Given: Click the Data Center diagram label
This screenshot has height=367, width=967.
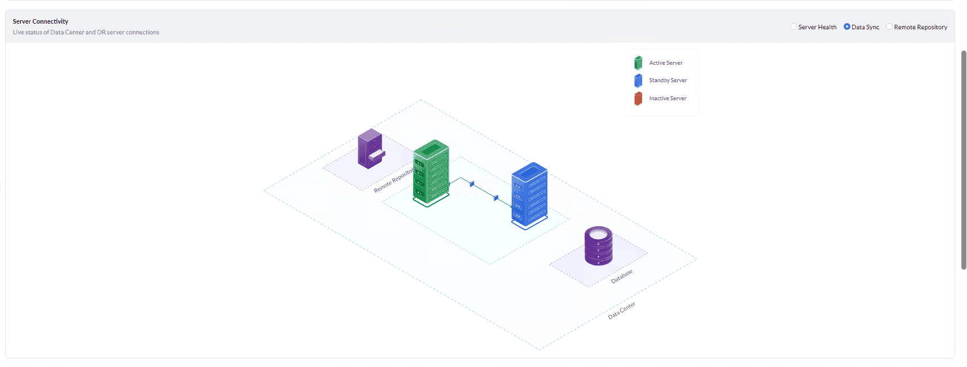Looking at the screenshot, I should (622, 310).
